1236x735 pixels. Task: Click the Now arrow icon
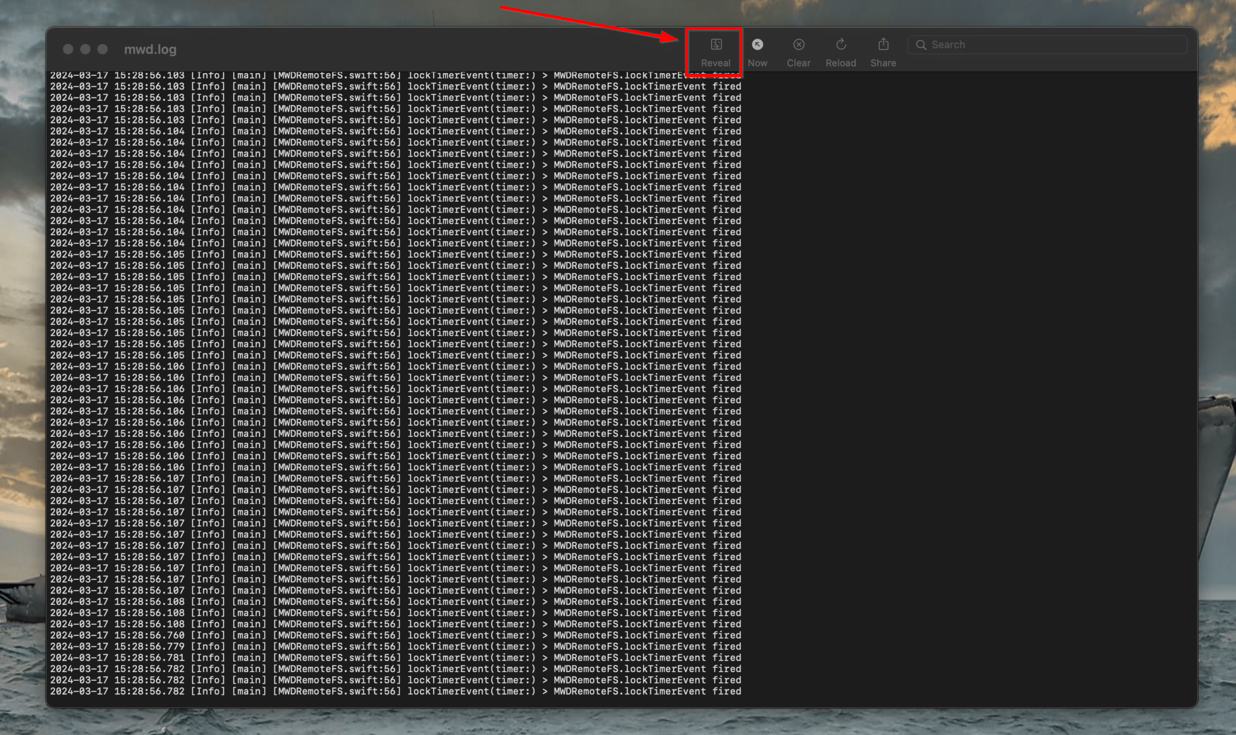757,44
